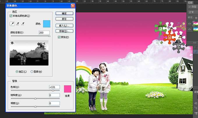Click the 饱和度 saturation slider handle
Viewport: 198px width, 118px height.
[x=35, y=98]
